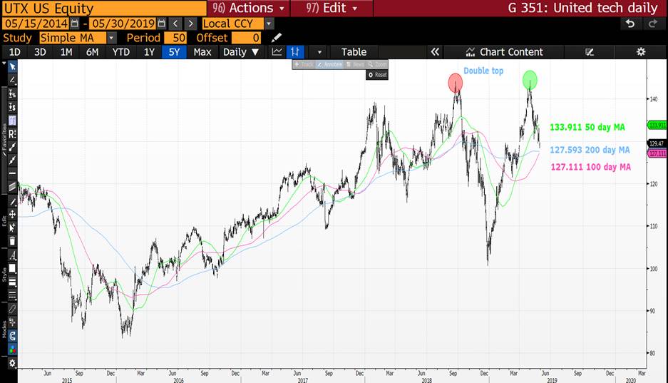This screenshot has height=383, width=668.
Task: Click the pencil edit study icon
Action: [276, 38]
